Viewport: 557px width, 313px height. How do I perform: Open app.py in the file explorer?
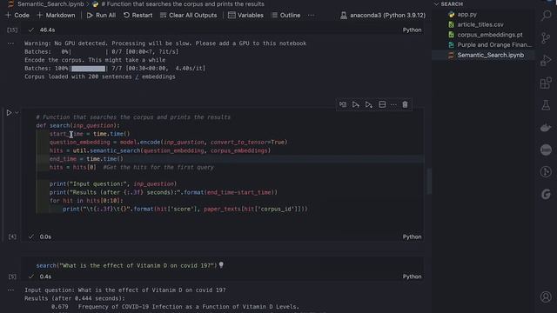[x=466, y=15]
